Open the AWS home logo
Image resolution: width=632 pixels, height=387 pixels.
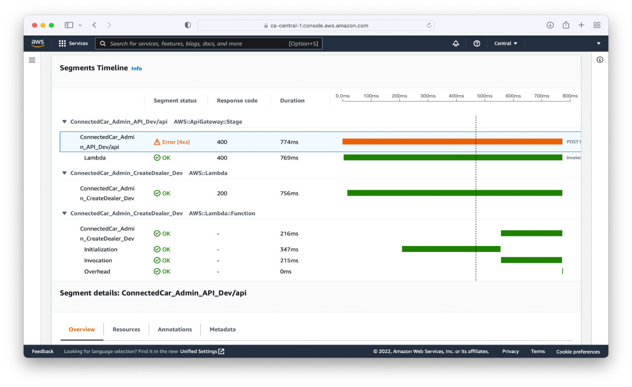click(38, 43)
